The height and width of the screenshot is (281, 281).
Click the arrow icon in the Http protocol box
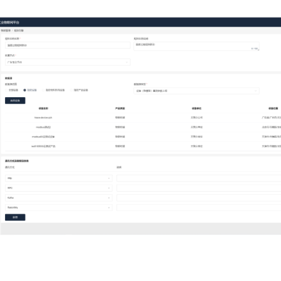[109, 178]
